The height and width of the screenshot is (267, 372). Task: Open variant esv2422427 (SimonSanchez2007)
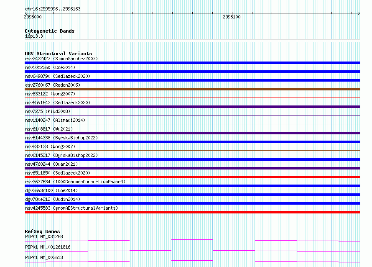(61, 59)
